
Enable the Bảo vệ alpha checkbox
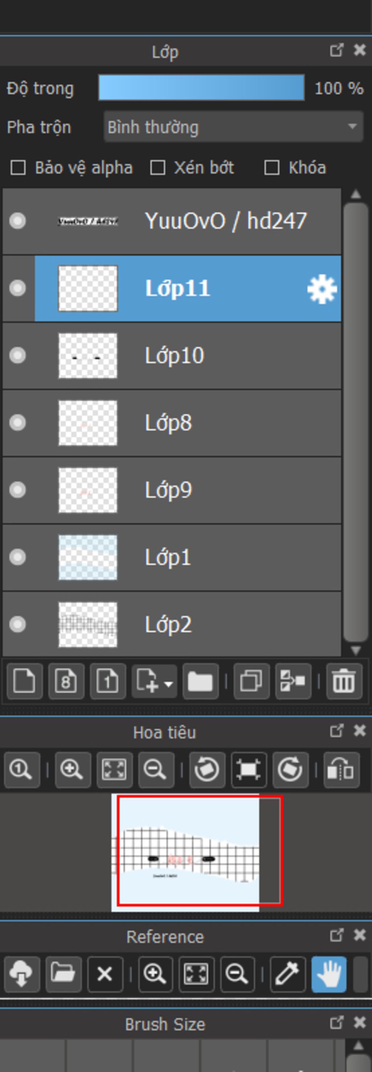(x=18, y=168)
